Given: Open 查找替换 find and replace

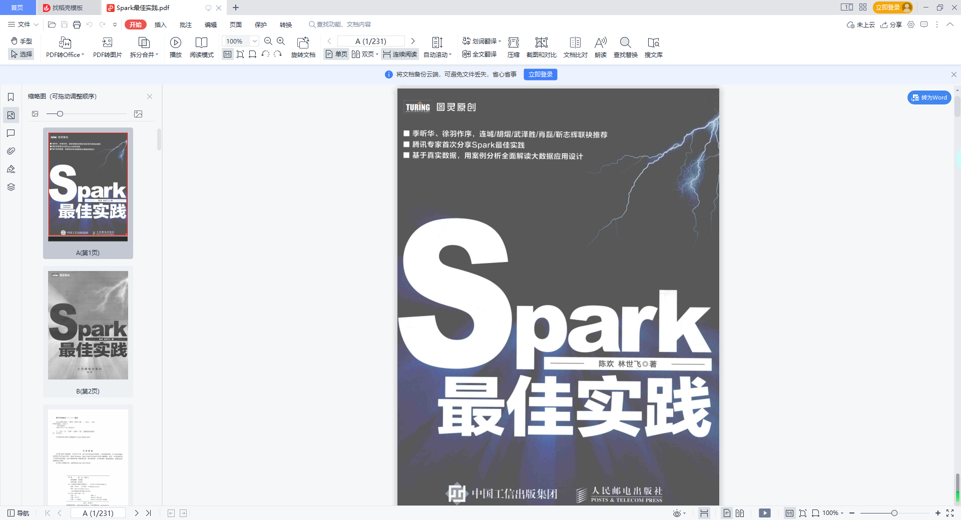Looking at the screenshot, I should pyautogui.click(x=626, y=47).
